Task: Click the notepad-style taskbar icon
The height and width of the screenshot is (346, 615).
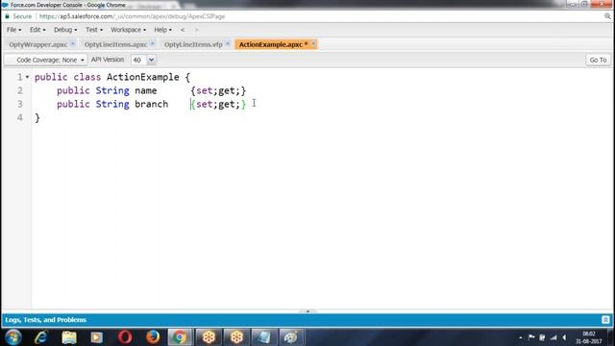Action: pyautogui.click(x=264, y=337)
